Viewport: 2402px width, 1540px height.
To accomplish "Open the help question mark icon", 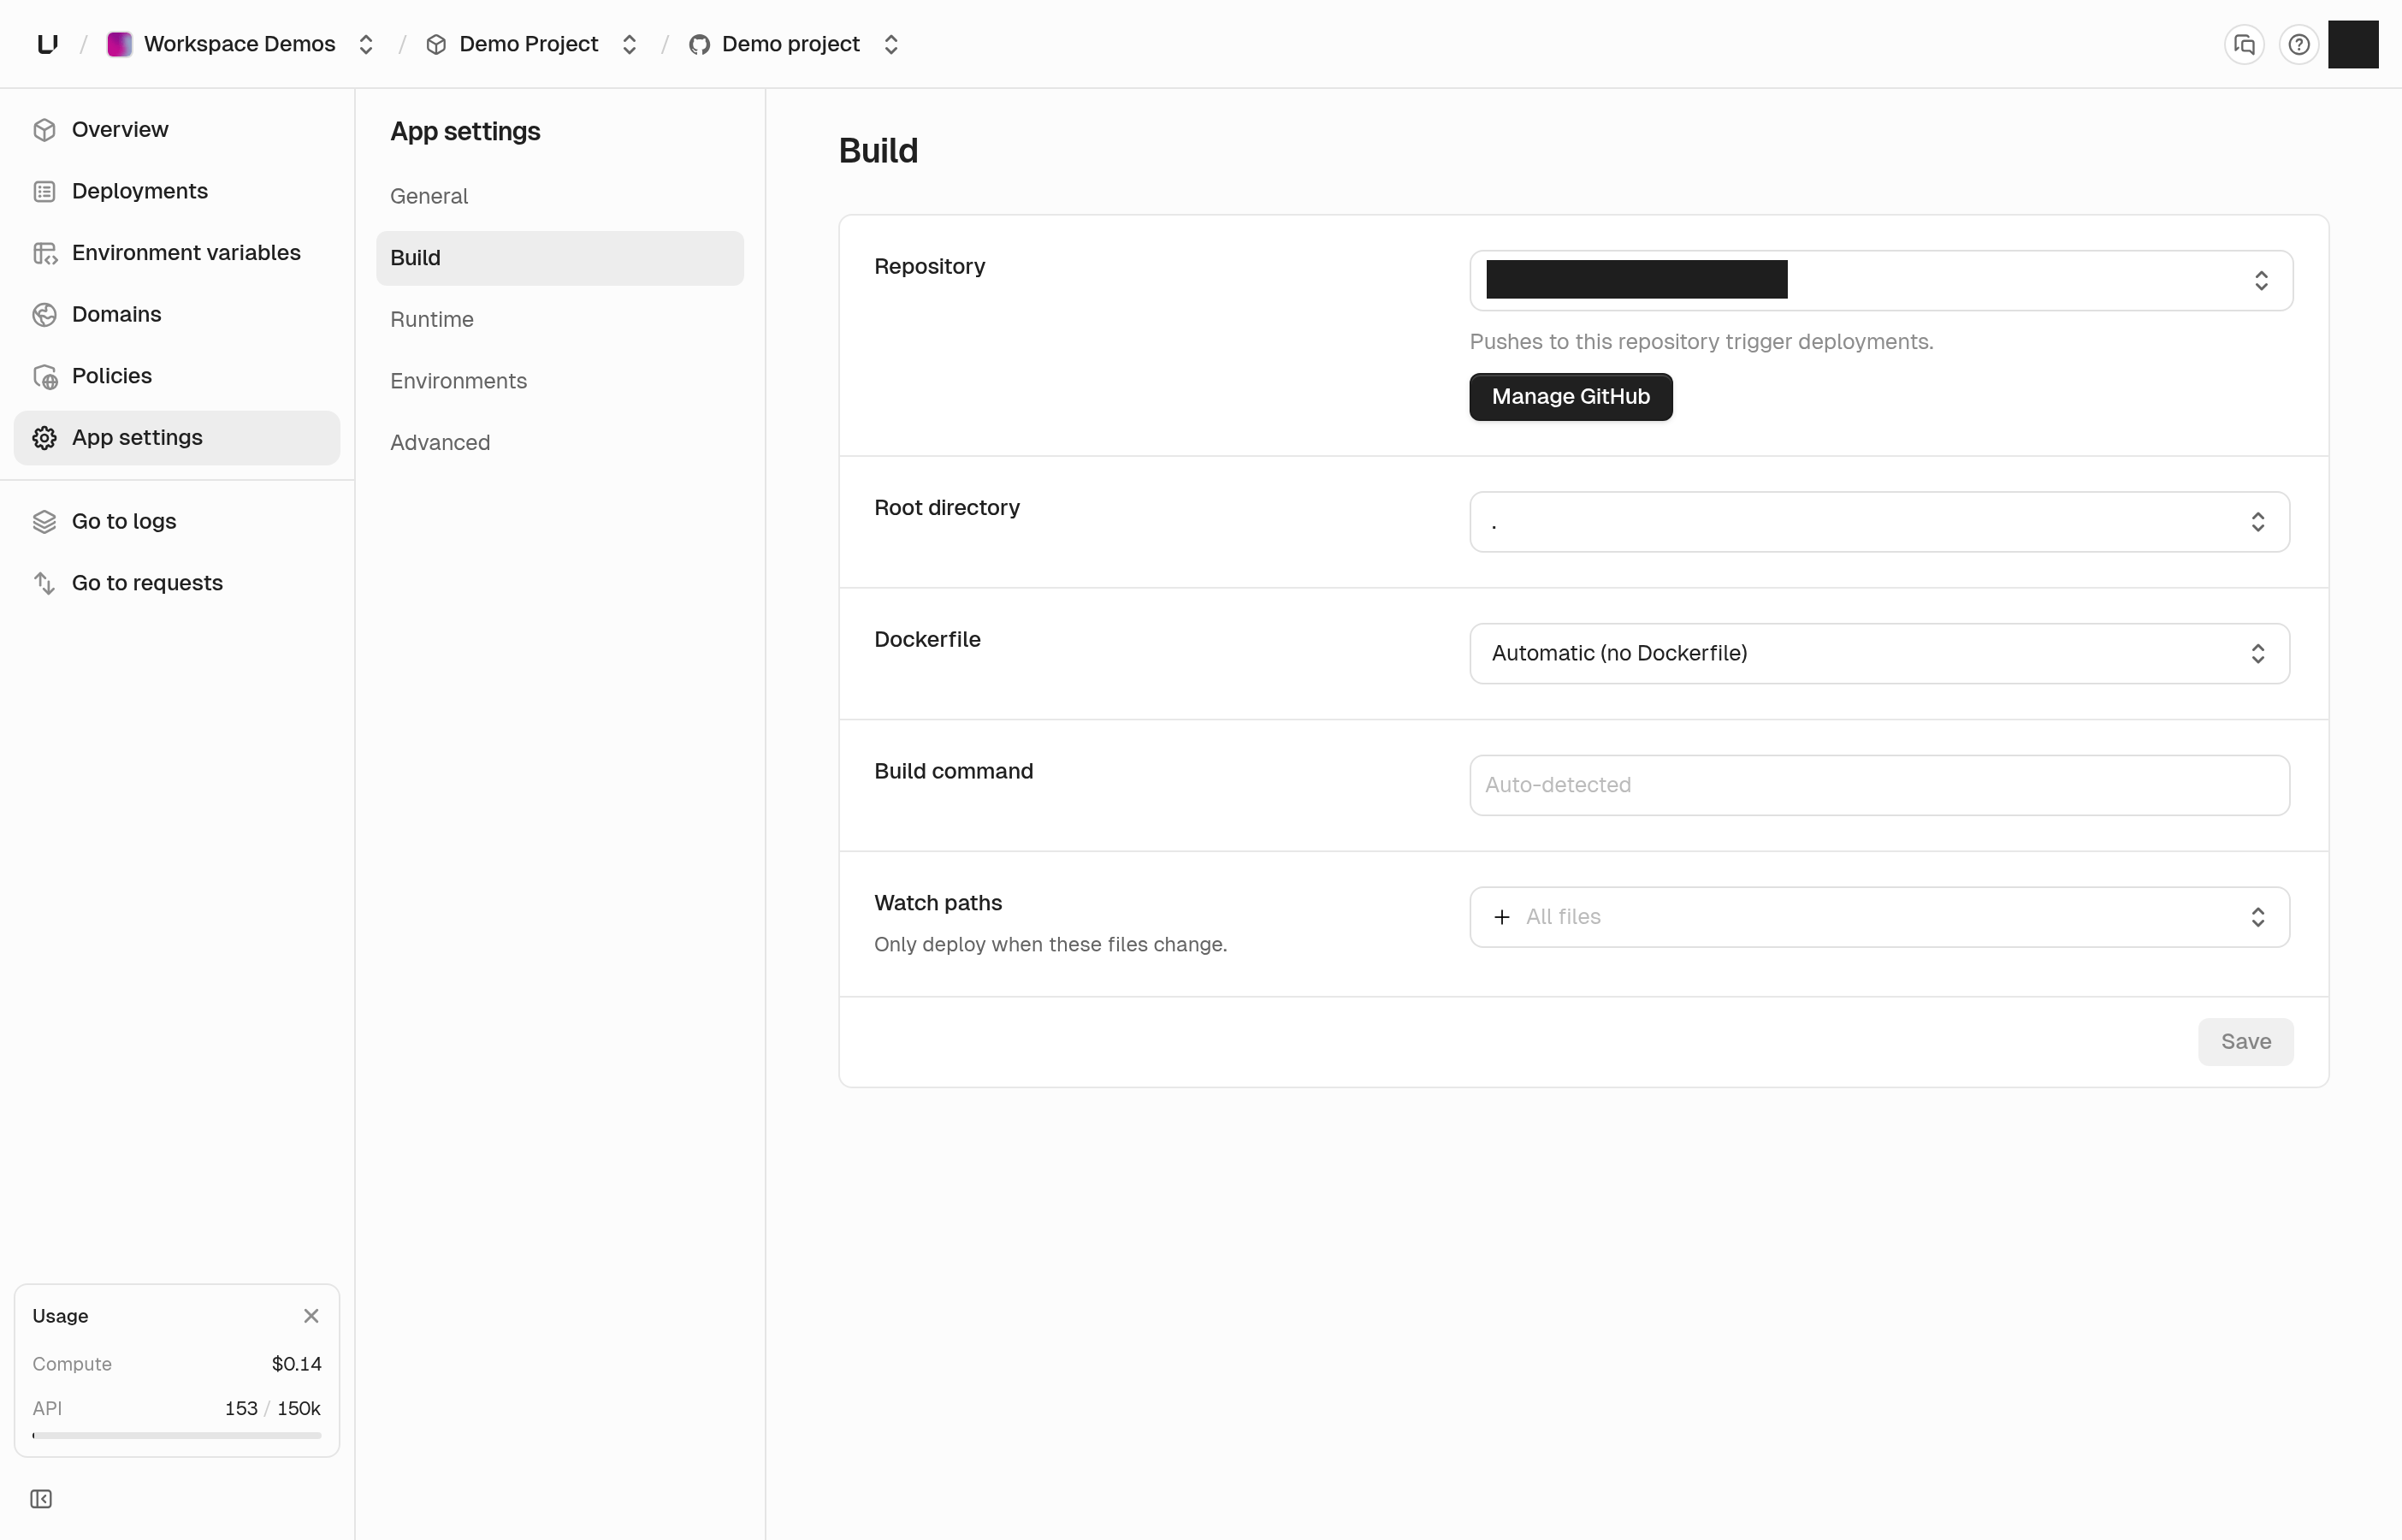I will (2299, 44).
